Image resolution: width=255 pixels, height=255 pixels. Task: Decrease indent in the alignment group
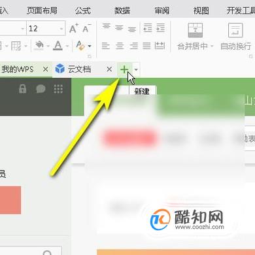point(148,27)
